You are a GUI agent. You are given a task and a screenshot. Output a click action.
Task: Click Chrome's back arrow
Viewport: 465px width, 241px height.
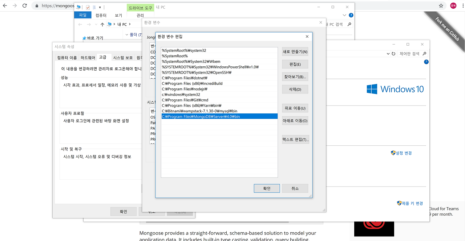coord(5,6)
